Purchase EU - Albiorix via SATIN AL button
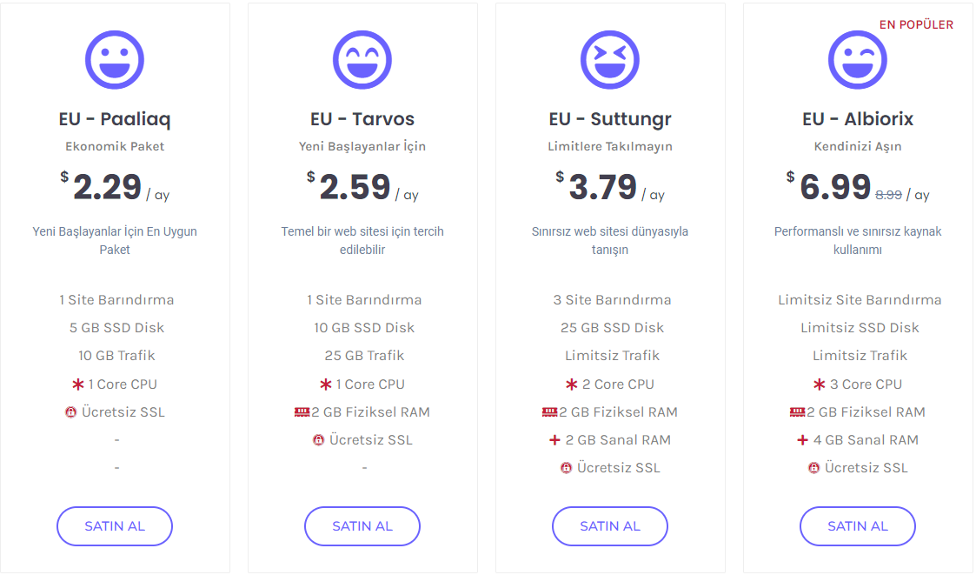 (858, 526)
